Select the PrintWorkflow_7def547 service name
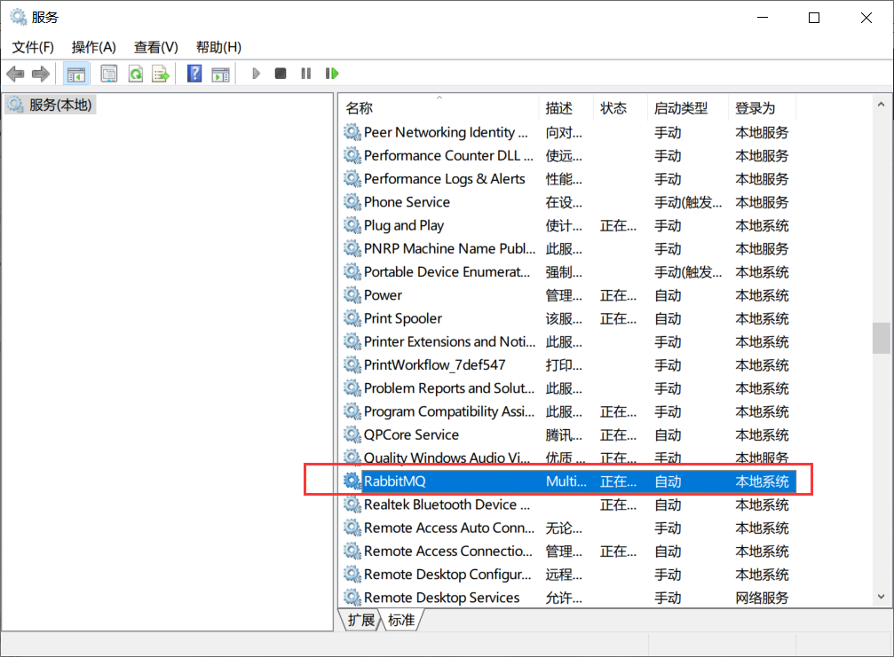Viewport: 894px width, 657px height. click(x=434, y=365)
